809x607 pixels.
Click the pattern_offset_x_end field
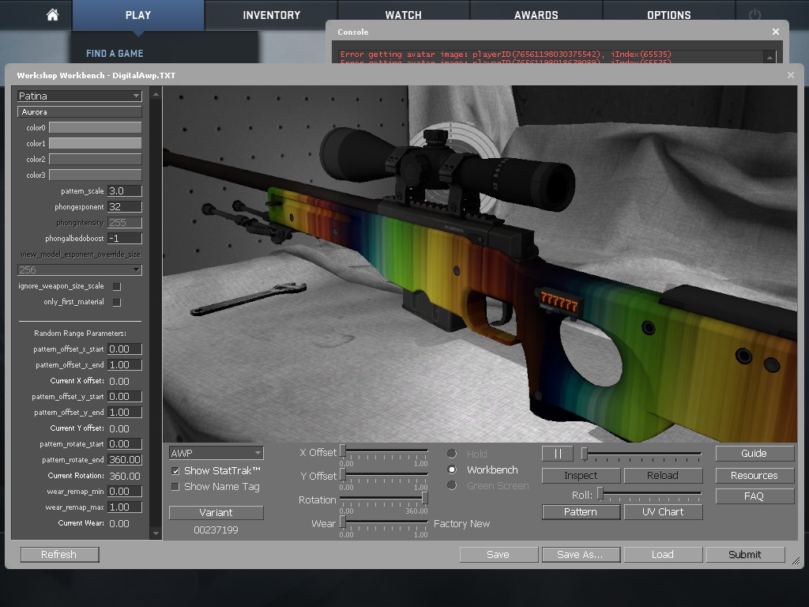click(124, 365)
